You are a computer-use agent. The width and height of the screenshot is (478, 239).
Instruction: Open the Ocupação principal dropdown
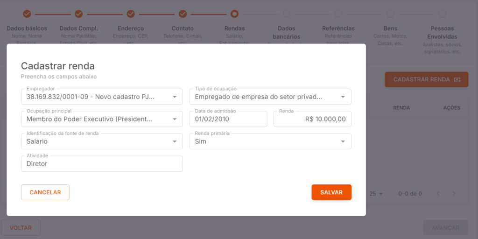[x=102, y=119]
